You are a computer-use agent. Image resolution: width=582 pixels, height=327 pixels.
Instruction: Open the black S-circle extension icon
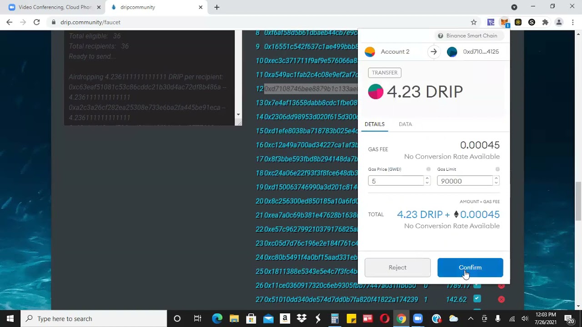[532, 22]
